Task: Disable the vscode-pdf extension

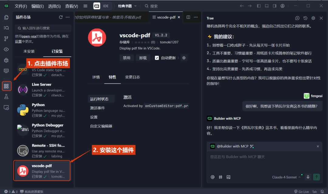Action: (x=126, y=58)
